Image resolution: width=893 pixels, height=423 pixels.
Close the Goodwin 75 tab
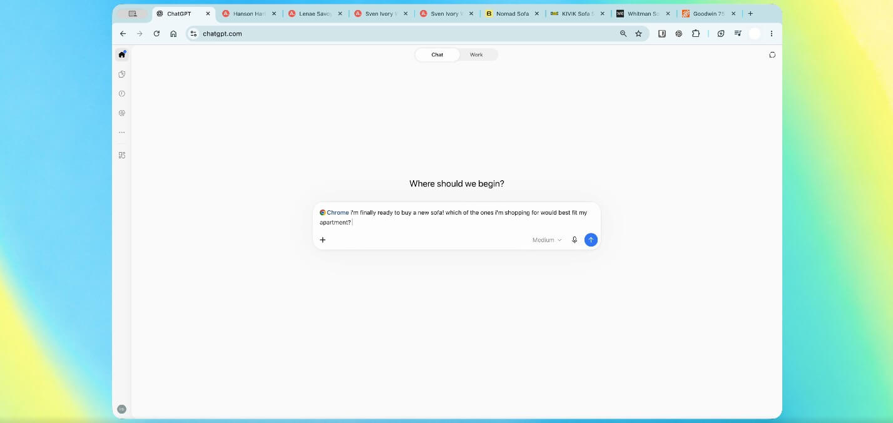tap(733, 13)
